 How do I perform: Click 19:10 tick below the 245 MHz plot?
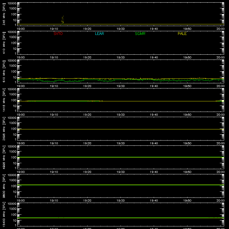pos(54,29)
